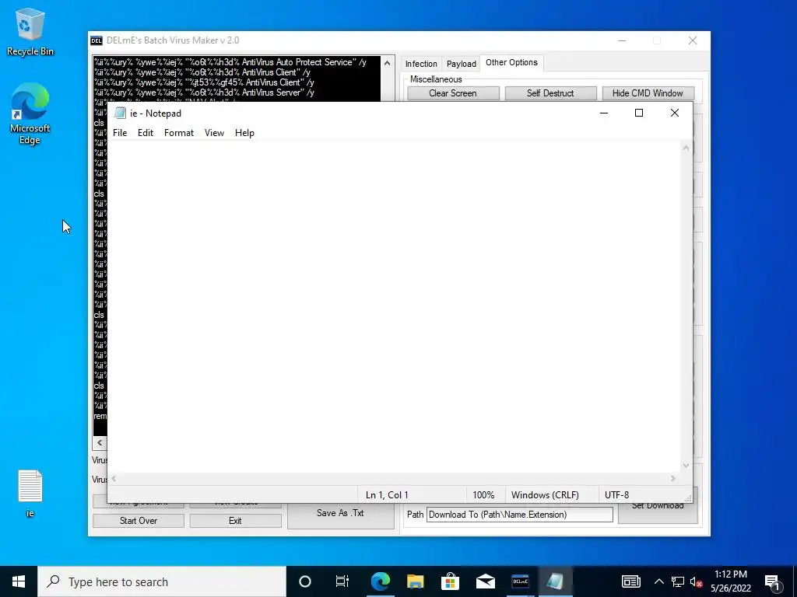Close the Notepad window
The width and height of the screenshot is (797, 597).
click(675, 113)
